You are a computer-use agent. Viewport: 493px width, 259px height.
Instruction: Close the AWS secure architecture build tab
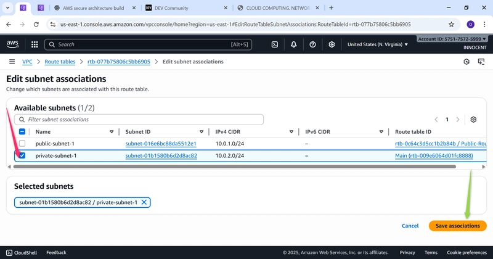(134, 8)
